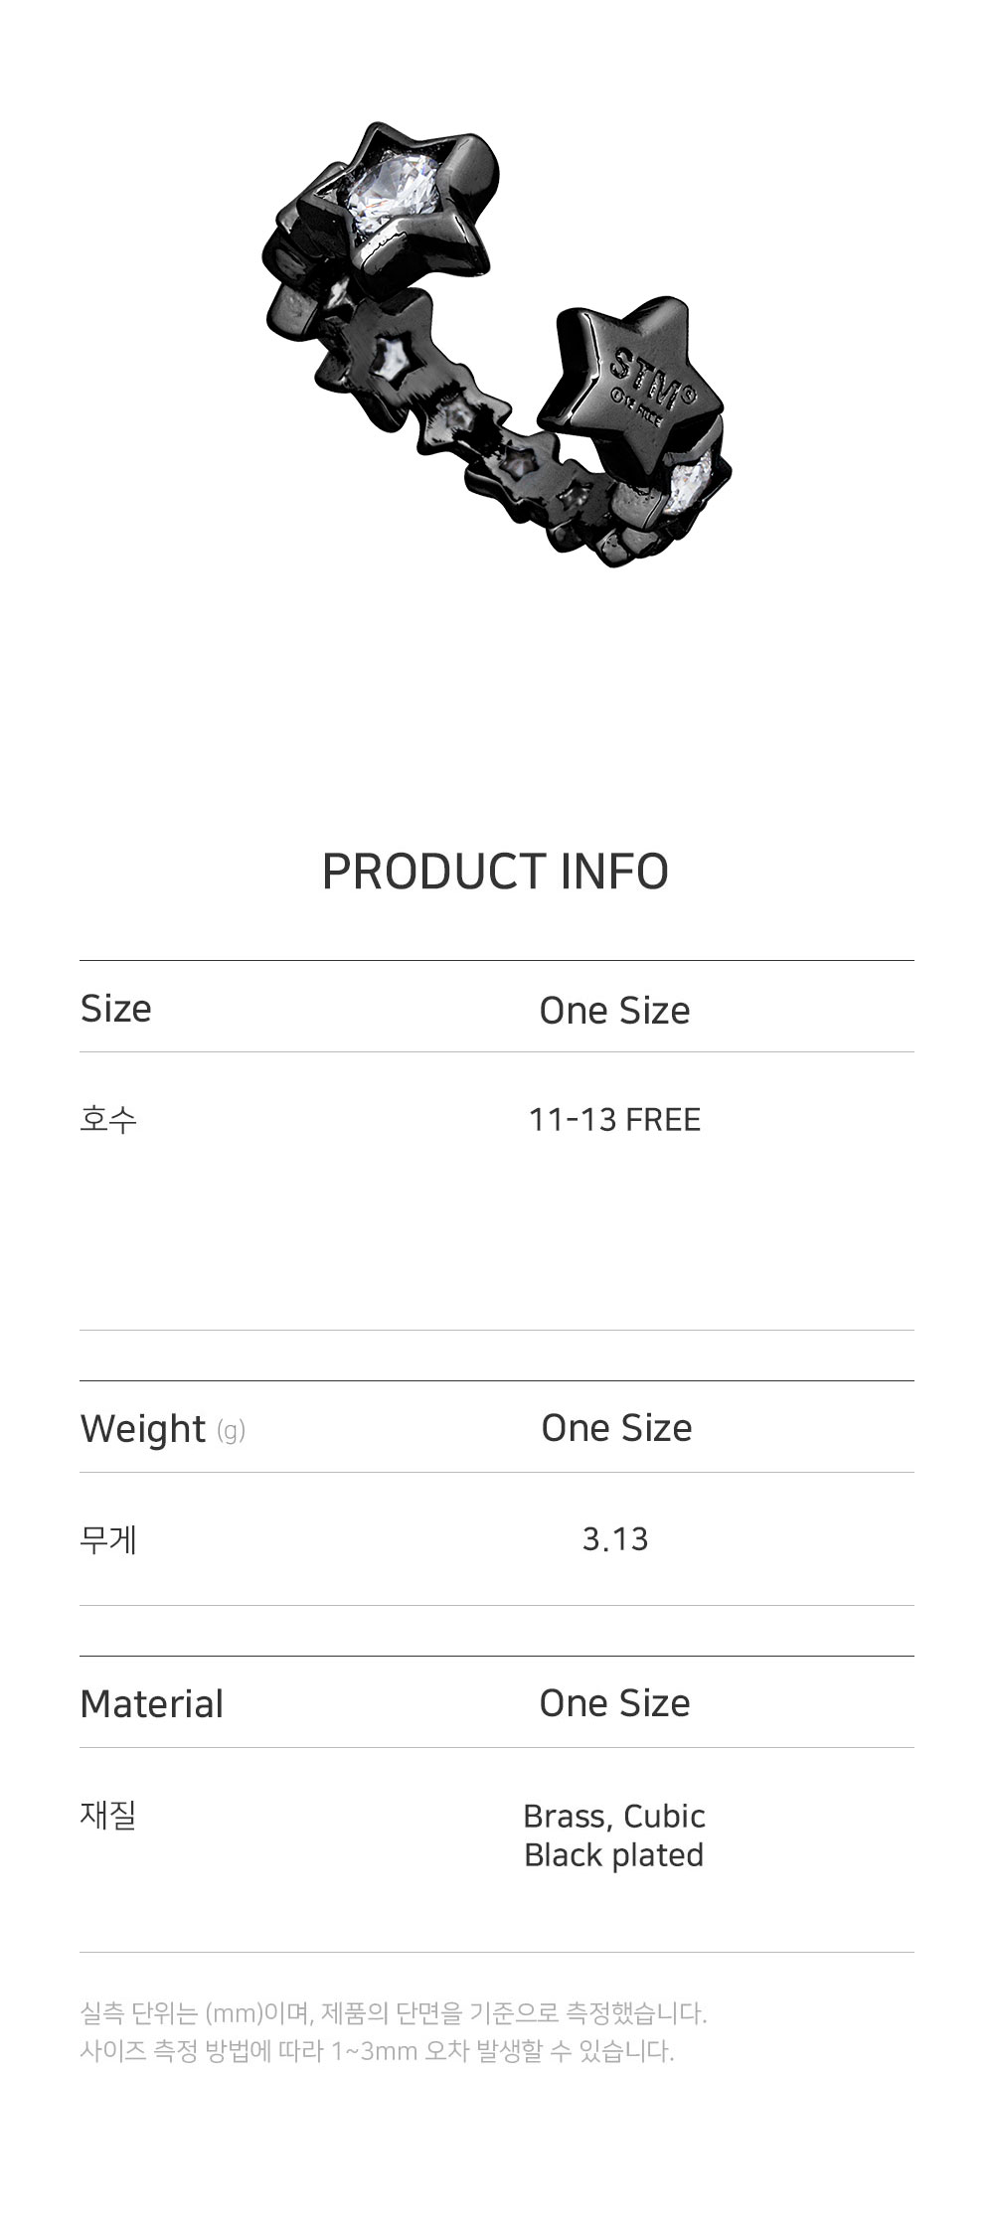Click the 무게 row label
The width and height of the screenshot is (994, 2231).
108,1539
